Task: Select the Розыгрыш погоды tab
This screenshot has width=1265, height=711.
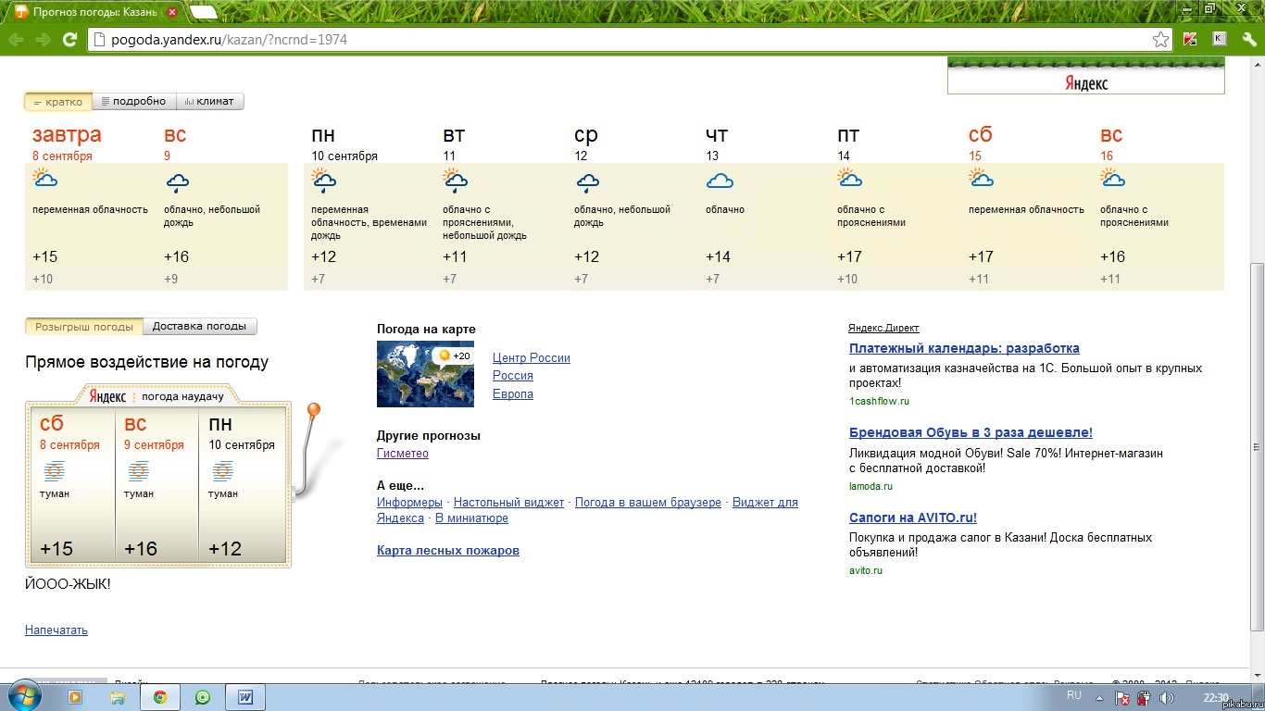Action: pos(84,326)
